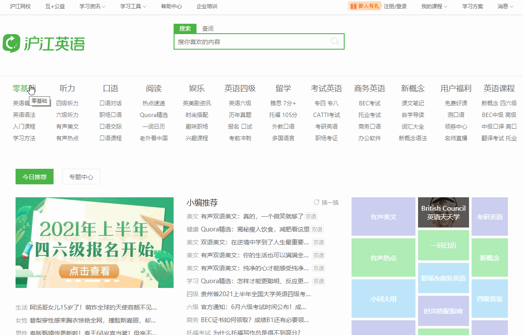The width and height of the screenshot is (523, 335).
Task: Expand the 学习资讯 dropdown menu
Action: pyautogui.click(x=92, y=6)
